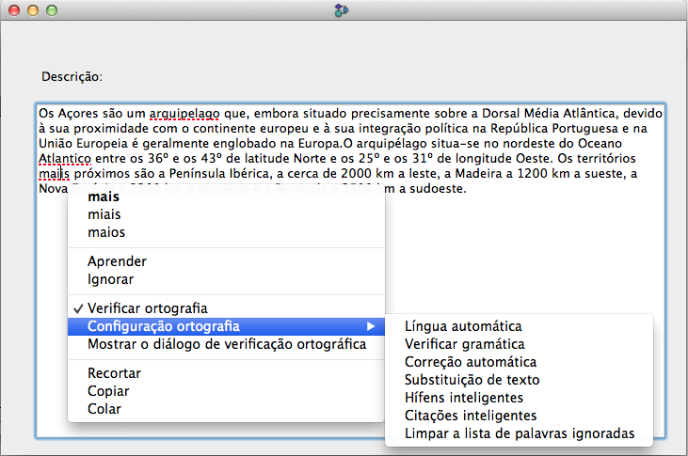Toggle Correção automática option
688x456 pixels.
tap(470, 362)
